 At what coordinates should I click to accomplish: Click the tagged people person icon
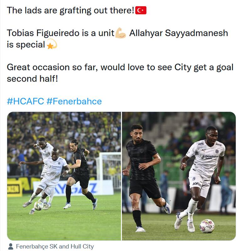[11, 246]
